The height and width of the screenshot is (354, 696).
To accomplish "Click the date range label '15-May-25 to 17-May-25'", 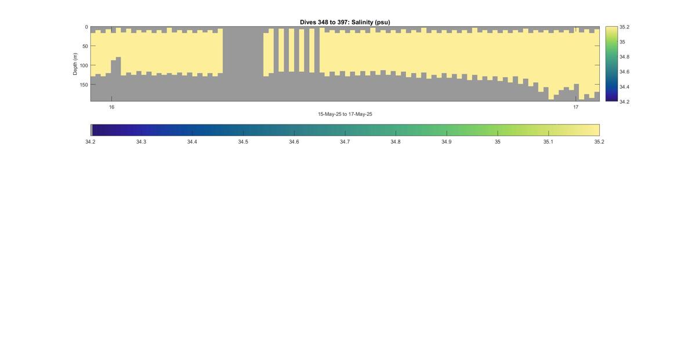I will click(345, 114).
